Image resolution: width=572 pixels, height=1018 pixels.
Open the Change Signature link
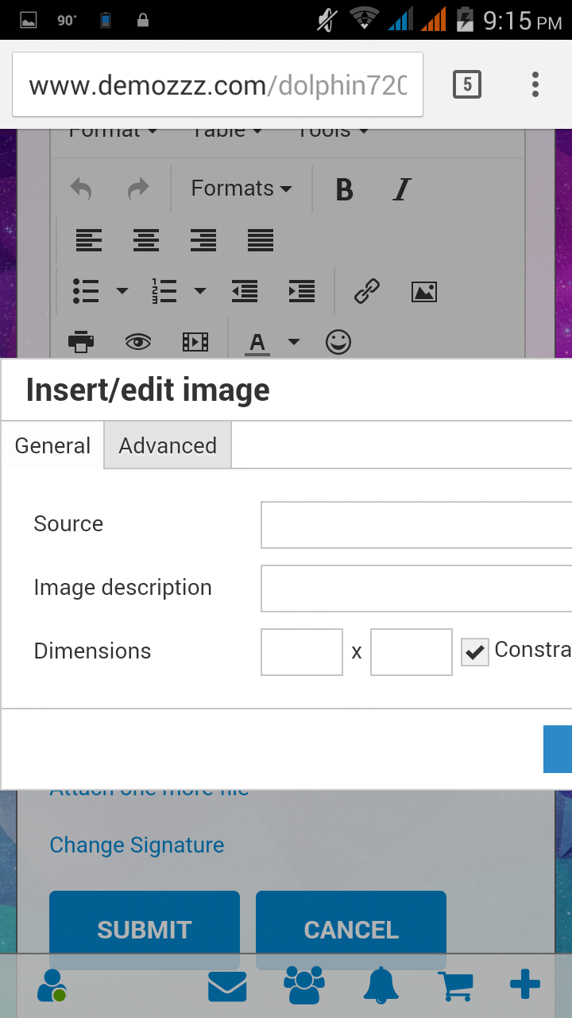137,845
